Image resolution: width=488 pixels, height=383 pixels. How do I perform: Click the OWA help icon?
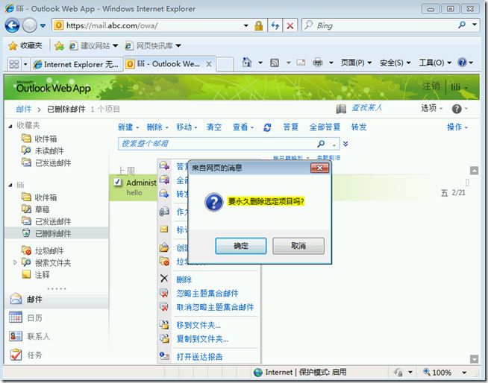[x=457, y=109]
